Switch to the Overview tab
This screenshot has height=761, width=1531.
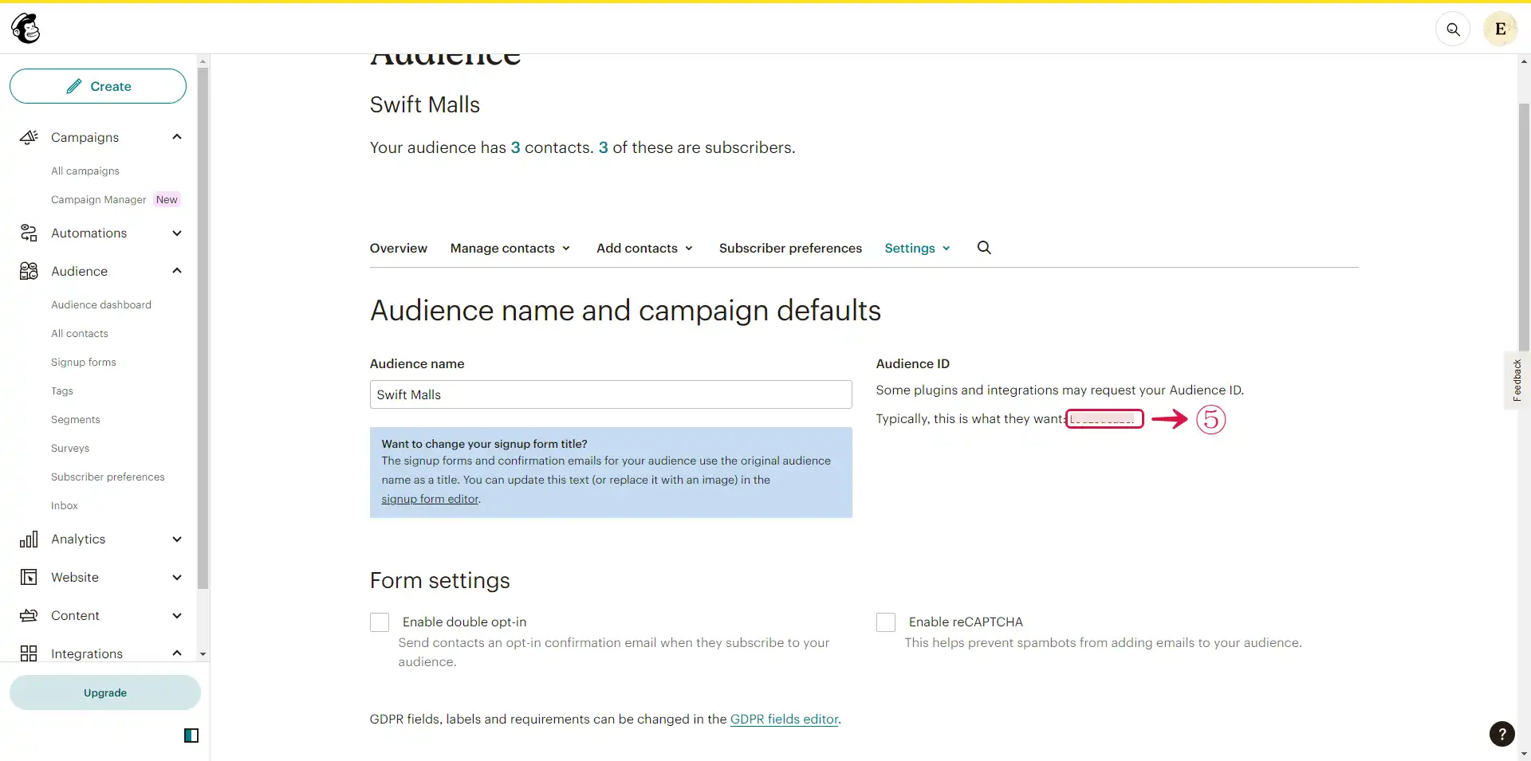[398, 248]
